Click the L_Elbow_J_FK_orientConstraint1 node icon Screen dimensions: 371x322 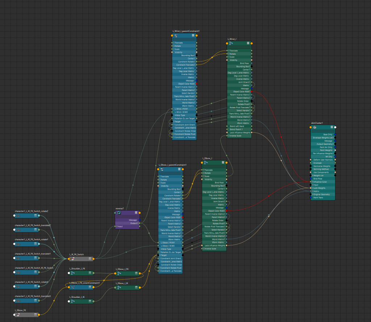[74, 287]
